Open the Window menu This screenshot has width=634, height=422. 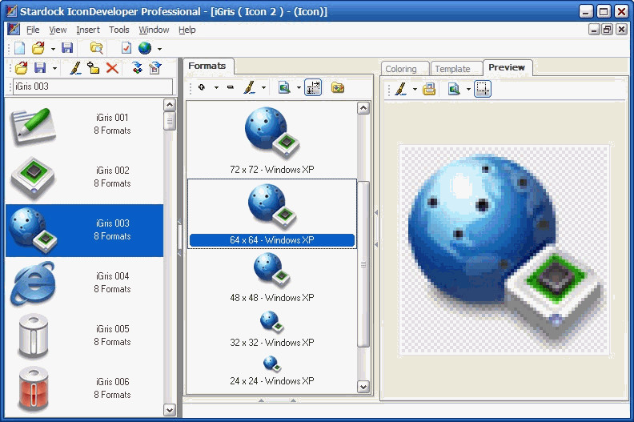(154, 30)
